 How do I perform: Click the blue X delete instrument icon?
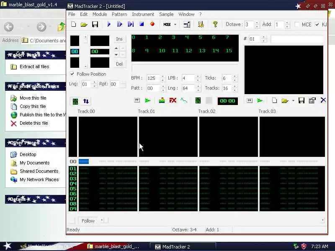pyautogui.click(x=323, y=100)
